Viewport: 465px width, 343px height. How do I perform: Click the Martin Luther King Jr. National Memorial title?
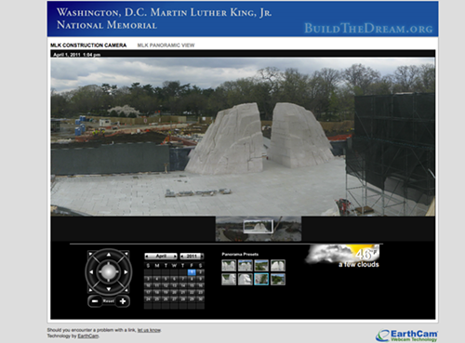165,19
